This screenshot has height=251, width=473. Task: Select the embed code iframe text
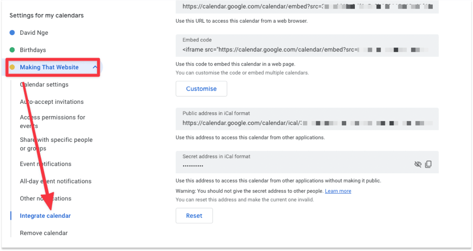274,50
